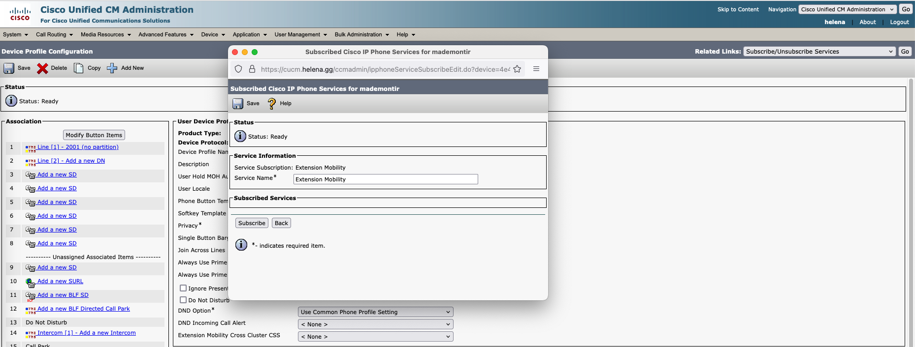The image size is (915, 347).
Task: Click the Modify Button Items button
Action: 94,135
